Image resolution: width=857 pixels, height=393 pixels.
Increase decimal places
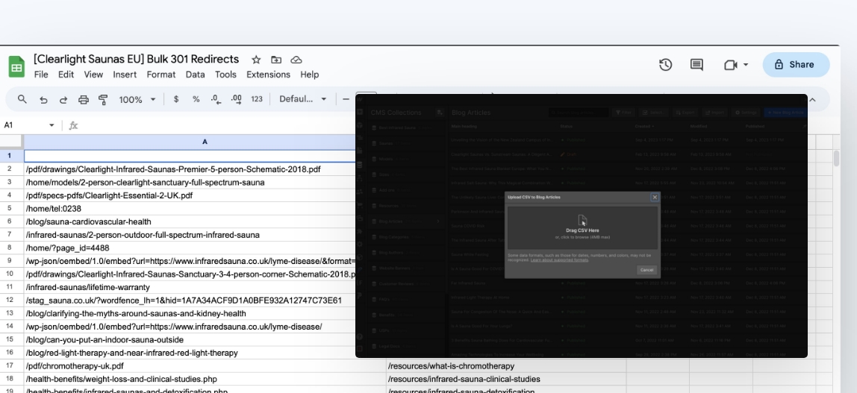[236, 98]
